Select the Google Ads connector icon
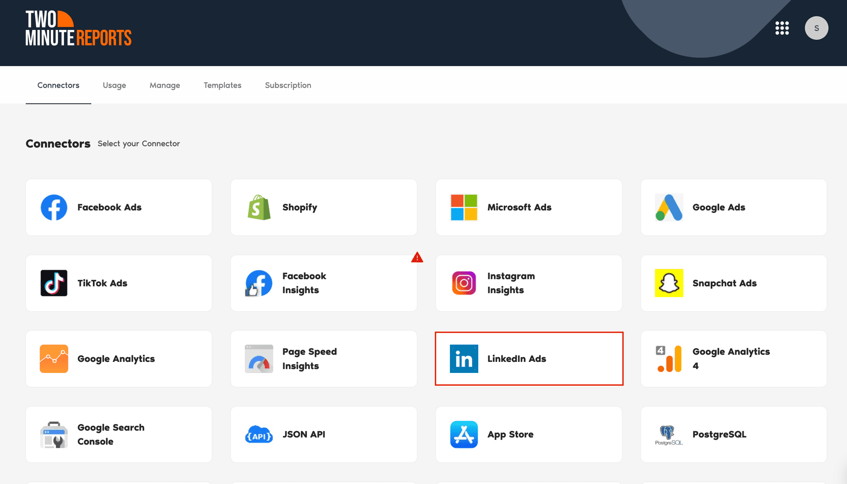The width and height of the screenshot is (847, 484). pyautogui.click(x=669, y=207)
